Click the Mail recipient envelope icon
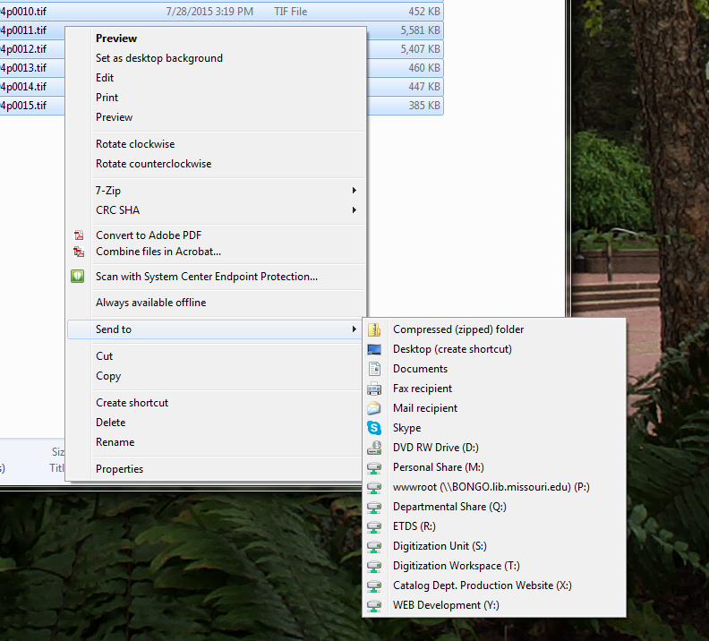This screenshot has height=641, width=709. [374, 408]
